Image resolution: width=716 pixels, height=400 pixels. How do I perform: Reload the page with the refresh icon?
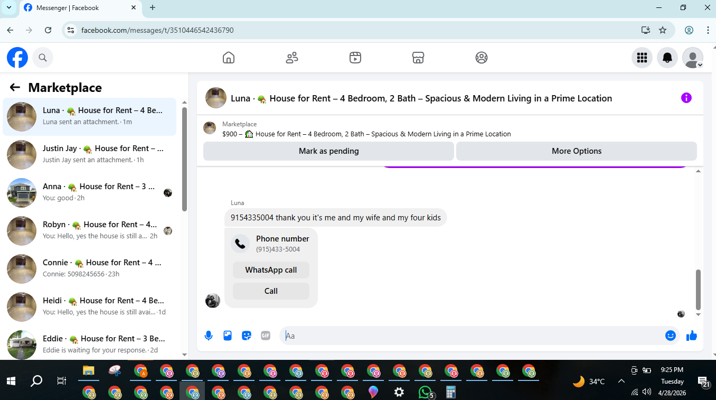pos(48,30)
